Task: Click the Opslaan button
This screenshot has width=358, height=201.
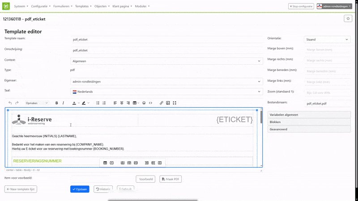Action: pos(80,189)
